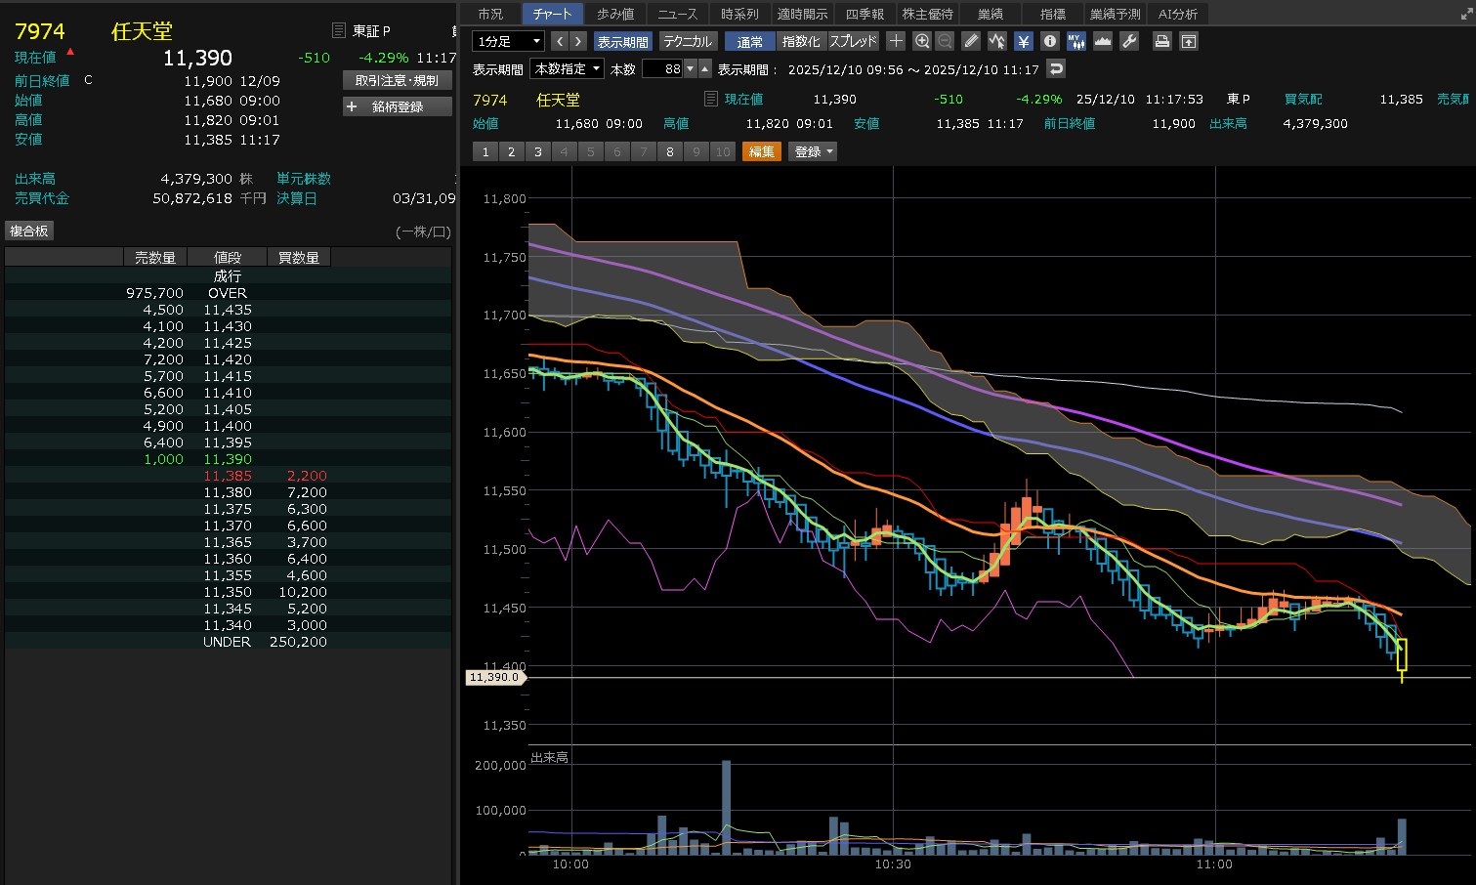
Task: Click the wrench settings icon
Action: point(1129,41)
